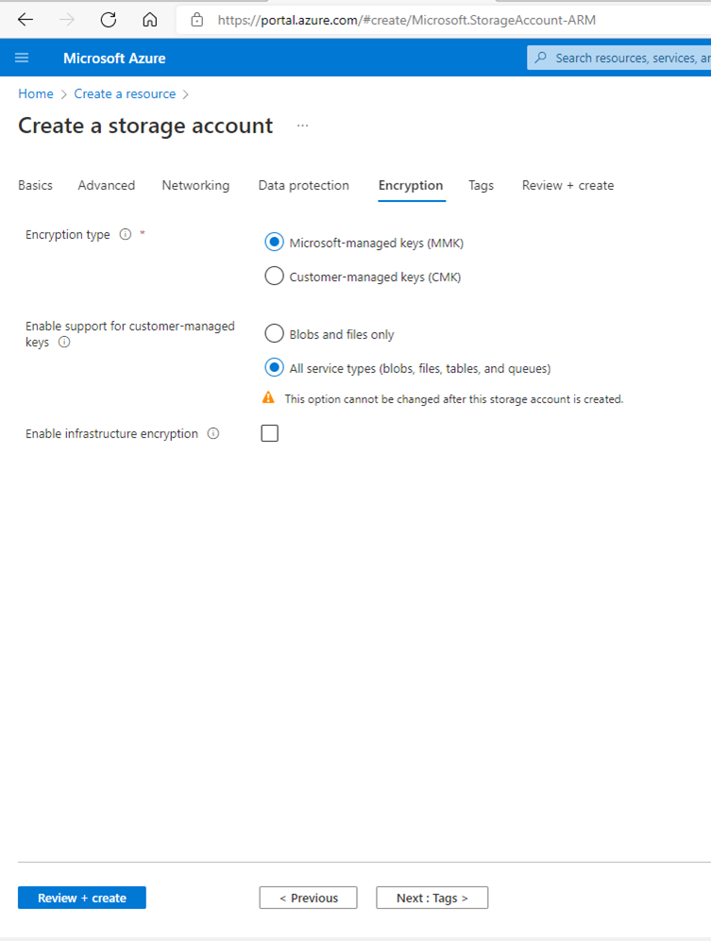Screen dimensions: 711x941
Task: Go to the Advanced tab
Action: pyautogui.click(x=106, y=186)
